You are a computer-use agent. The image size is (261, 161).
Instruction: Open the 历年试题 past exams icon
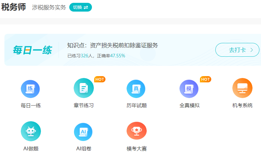[x=136, y=89]
